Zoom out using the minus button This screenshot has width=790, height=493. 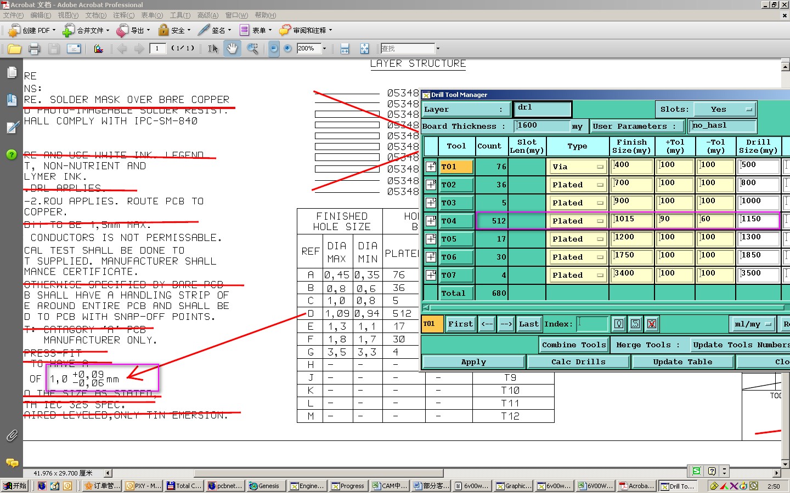(273, 49)
